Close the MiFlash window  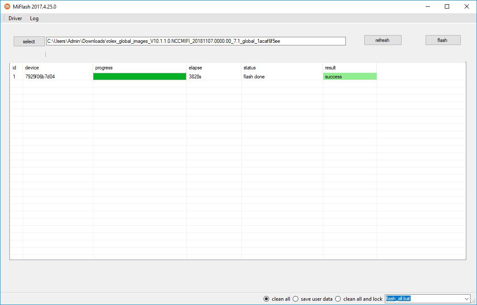click(x=466, y=6)
